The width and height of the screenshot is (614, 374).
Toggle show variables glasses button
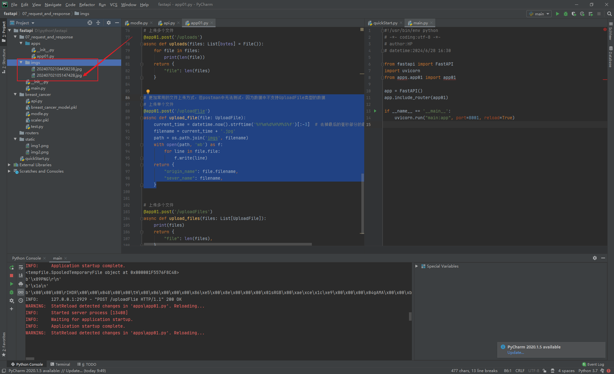pos(21,292)
